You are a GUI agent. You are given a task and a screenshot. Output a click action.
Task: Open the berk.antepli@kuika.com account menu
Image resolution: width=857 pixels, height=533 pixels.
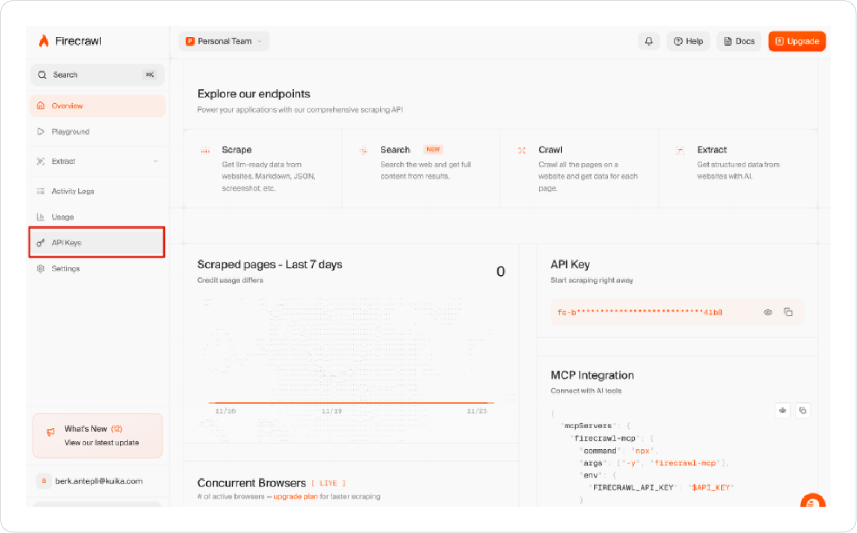pyautogui.click(x=97, y=481)
